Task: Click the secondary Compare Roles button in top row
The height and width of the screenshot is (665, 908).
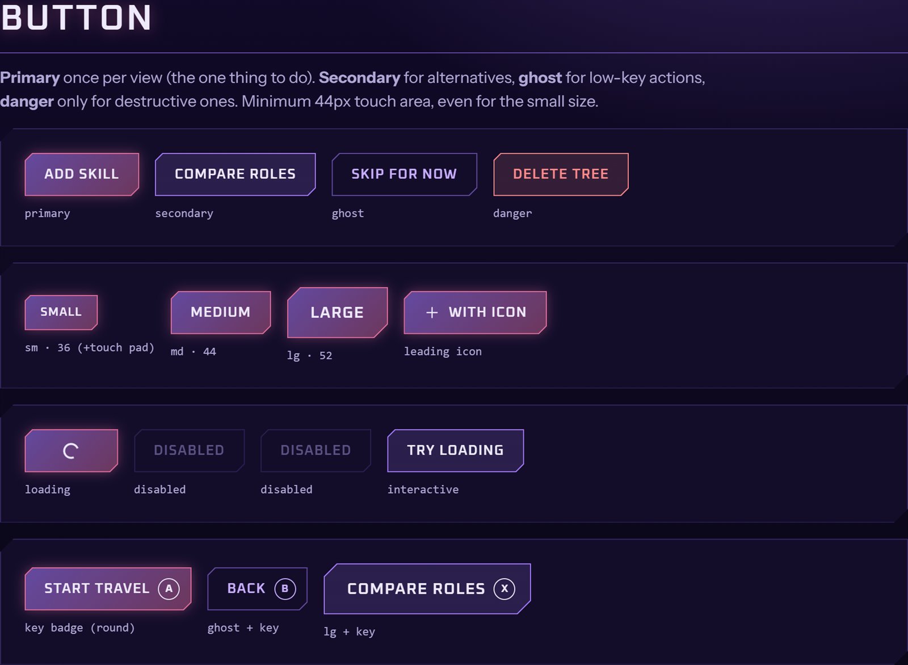Action: pos(235,174)
